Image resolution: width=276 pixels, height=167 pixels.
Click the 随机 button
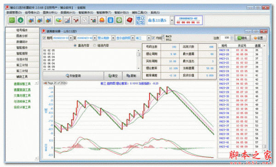(x=242, y=38)
